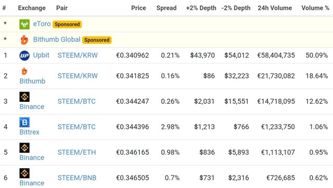Screen dimensions: 333x188
Task: Open the STEEM/BTC pair on Bittrex
Action: (76, 127)
